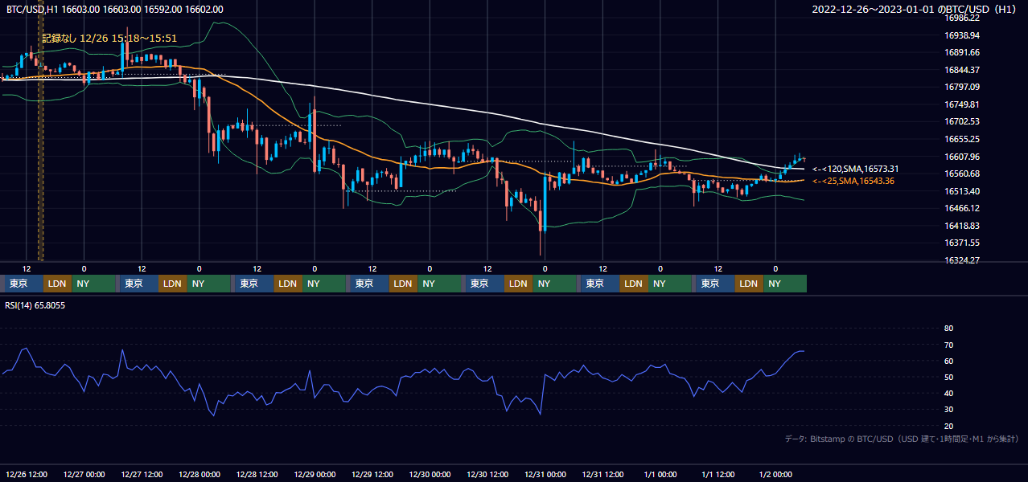Image resolution: width=1028 pixels, height=482 pixels.
Task: Click the Bitstamp data source note
Action: coord(902,439)
